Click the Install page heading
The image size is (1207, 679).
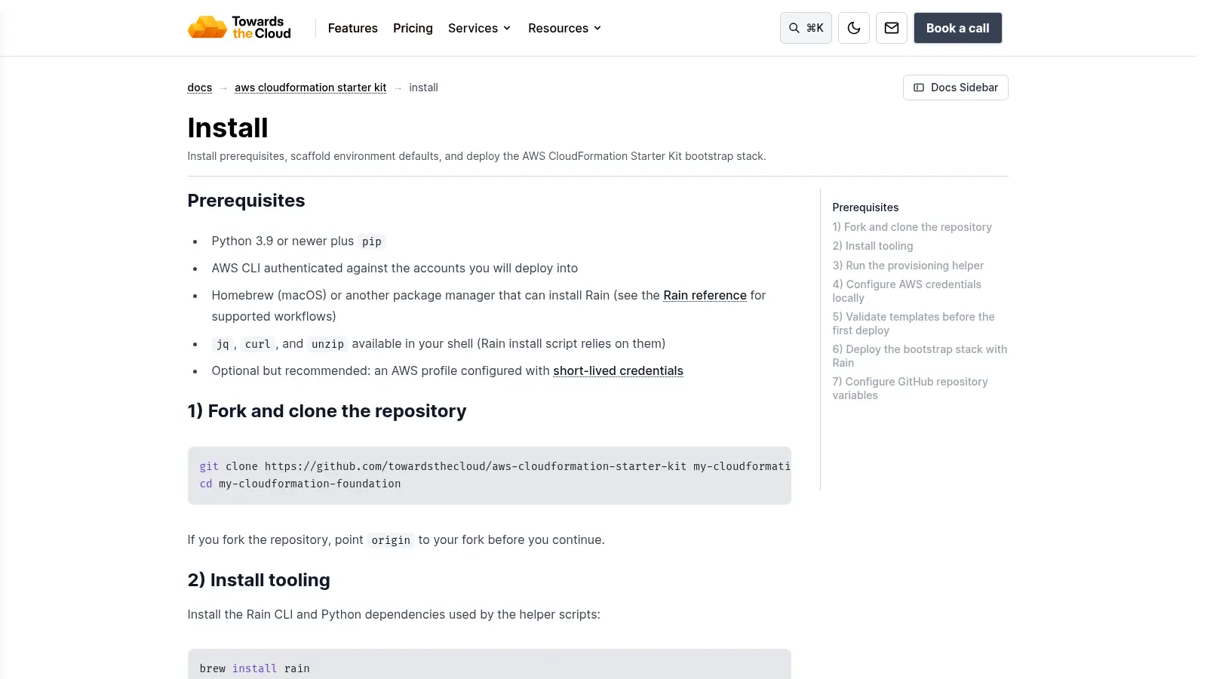coord(228,128)
